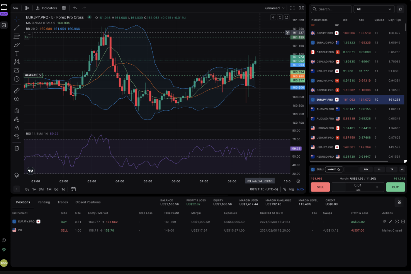Screen dimensions: 411x274
Task: Toggle the TP take profit option
Action: pos(392,170)
